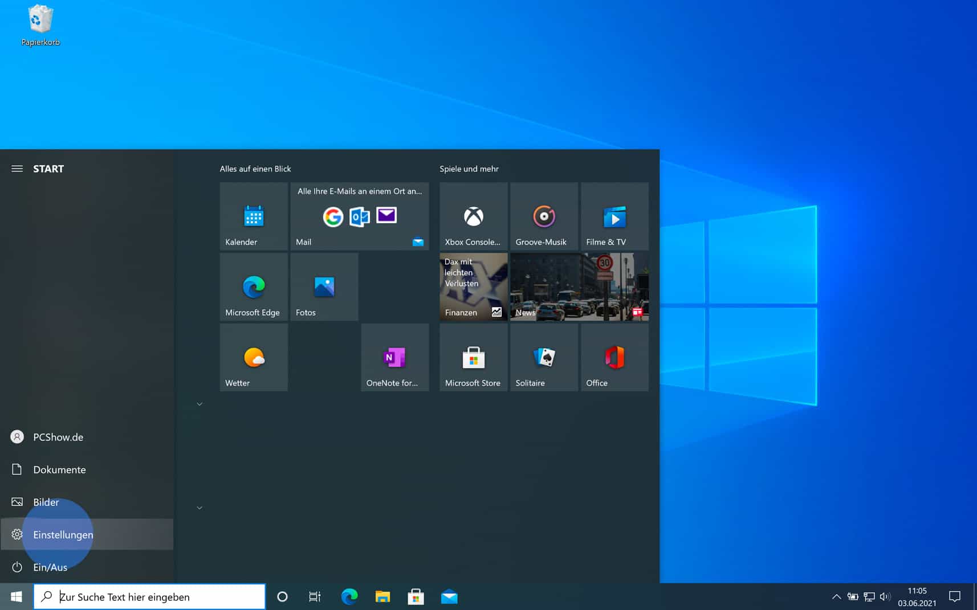Click 'Spiele und mehr' group header
Screen dimensions: 977x610
pos(469,169)
